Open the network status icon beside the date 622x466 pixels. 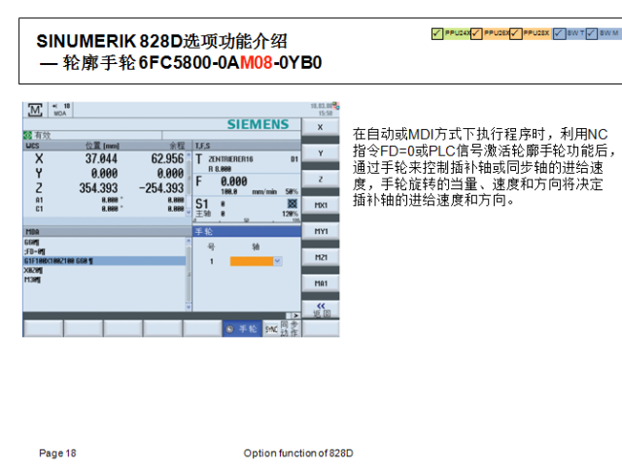(x=336, y=106)
